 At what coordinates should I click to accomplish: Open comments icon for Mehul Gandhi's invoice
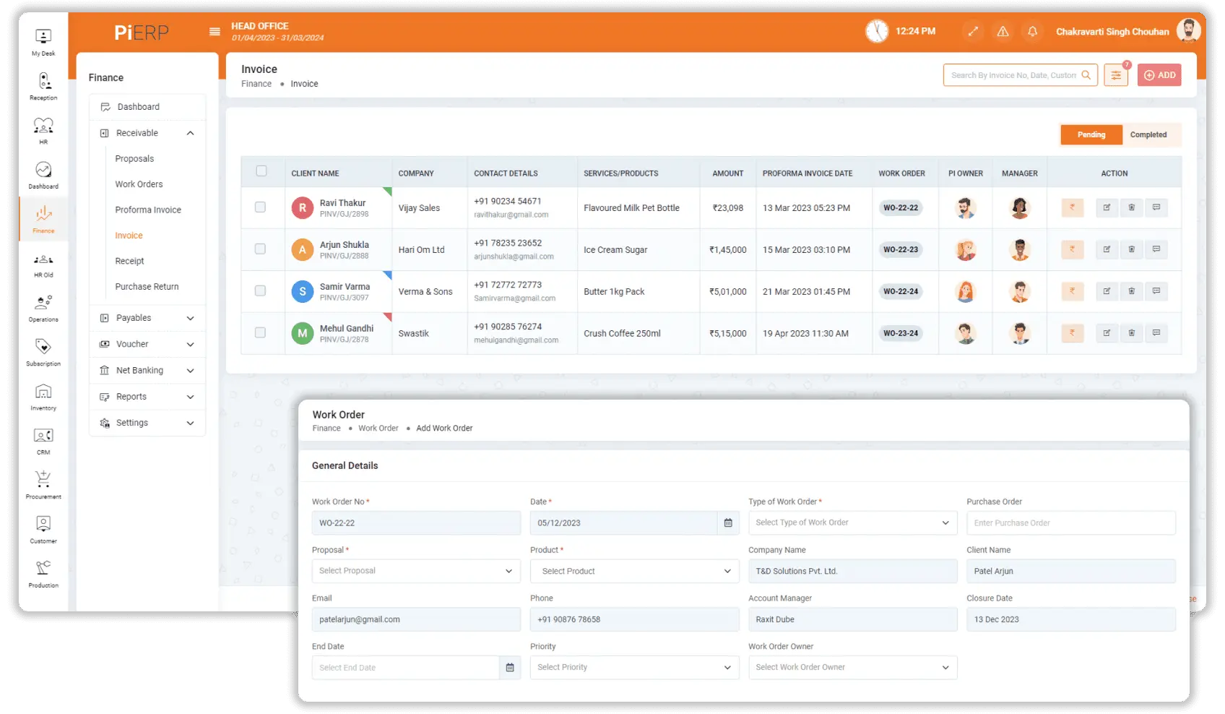pyautogui.click(x=1156, y=333)
